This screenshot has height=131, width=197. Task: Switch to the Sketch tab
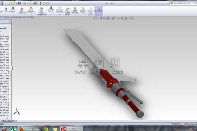[x=6, y=17]
